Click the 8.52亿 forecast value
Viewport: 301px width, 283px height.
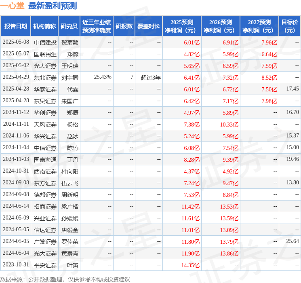click(x=269, y=78)
